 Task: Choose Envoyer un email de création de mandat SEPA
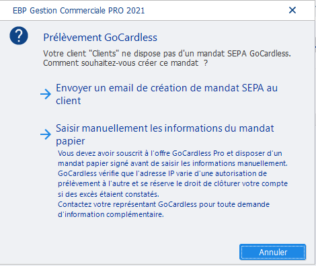(167, 94)
